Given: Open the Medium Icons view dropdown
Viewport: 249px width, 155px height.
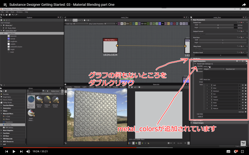Looking at the screenshot, I should (56, 91).
